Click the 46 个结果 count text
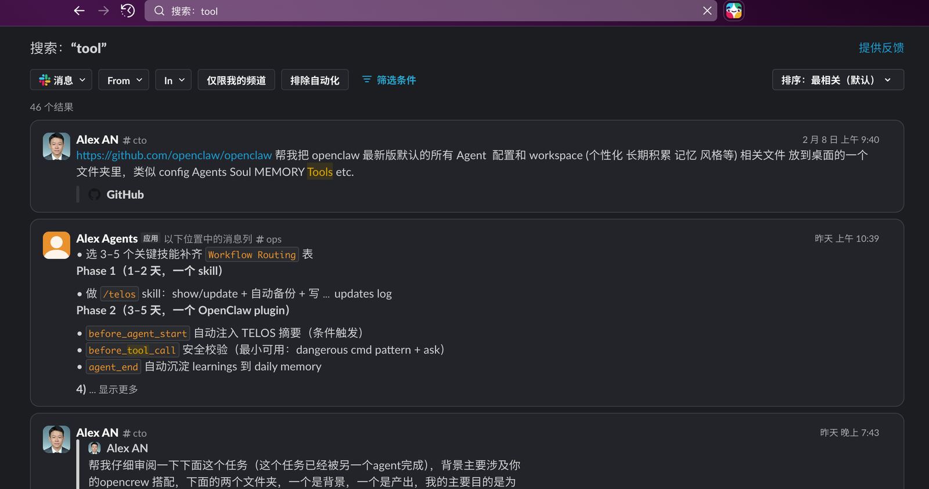Viewport: 929px width, 489px height. pyautogui.click(x=52, y=107)
